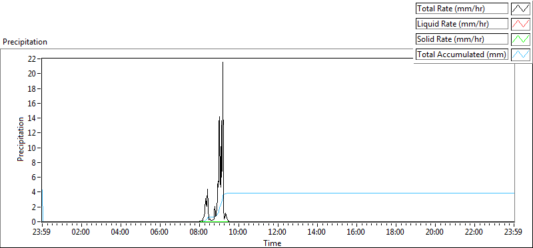Click the 16:00 tick label on time axis
Viewport: 533px width, 248px height.
(x=356, y=233)
